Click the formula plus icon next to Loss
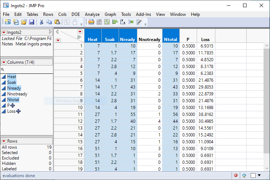Screen dimensions: 270x180 click(x=18, y=111)
